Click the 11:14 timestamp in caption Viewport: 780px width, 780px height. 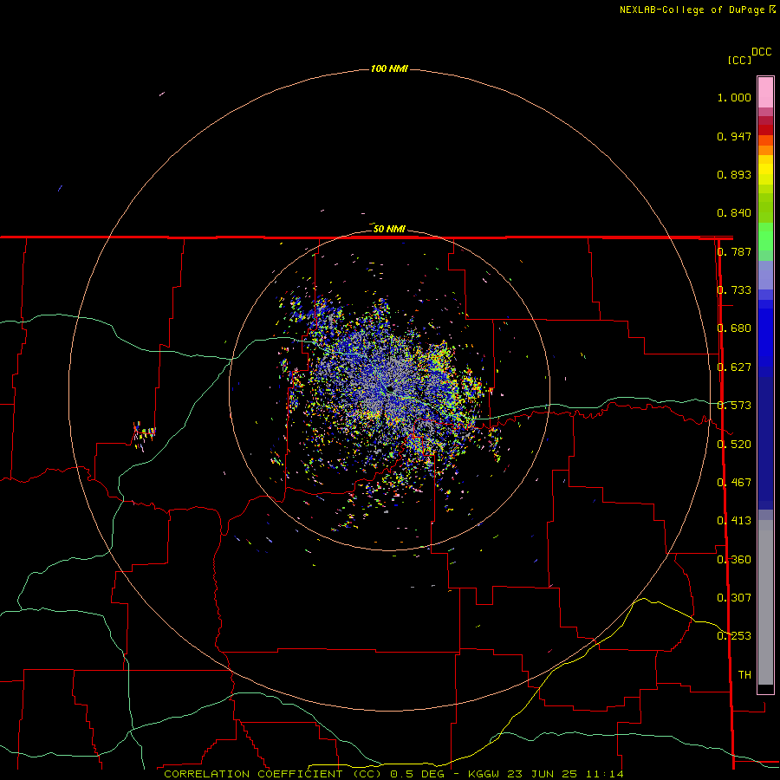pos(604,774)
